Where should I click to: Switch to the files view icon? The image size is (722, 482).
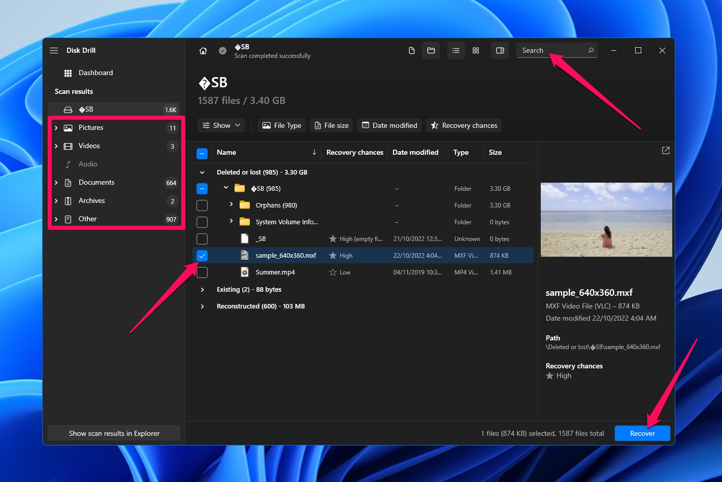coord(412,51)
